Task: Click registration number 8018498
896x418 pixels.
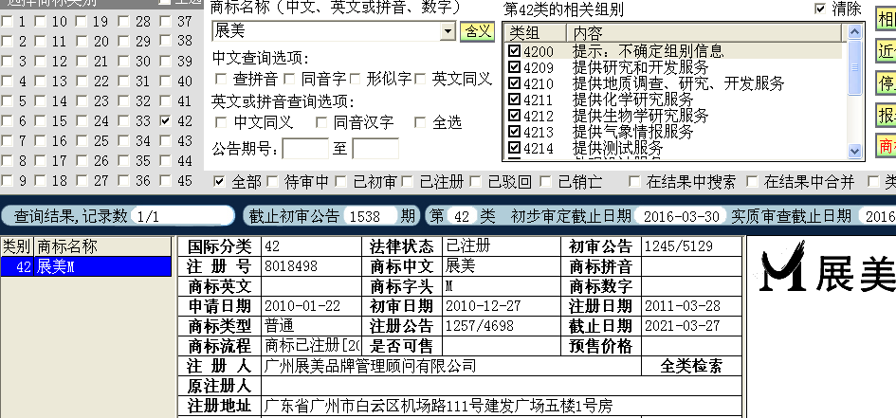Action: (x=291, y=266)
